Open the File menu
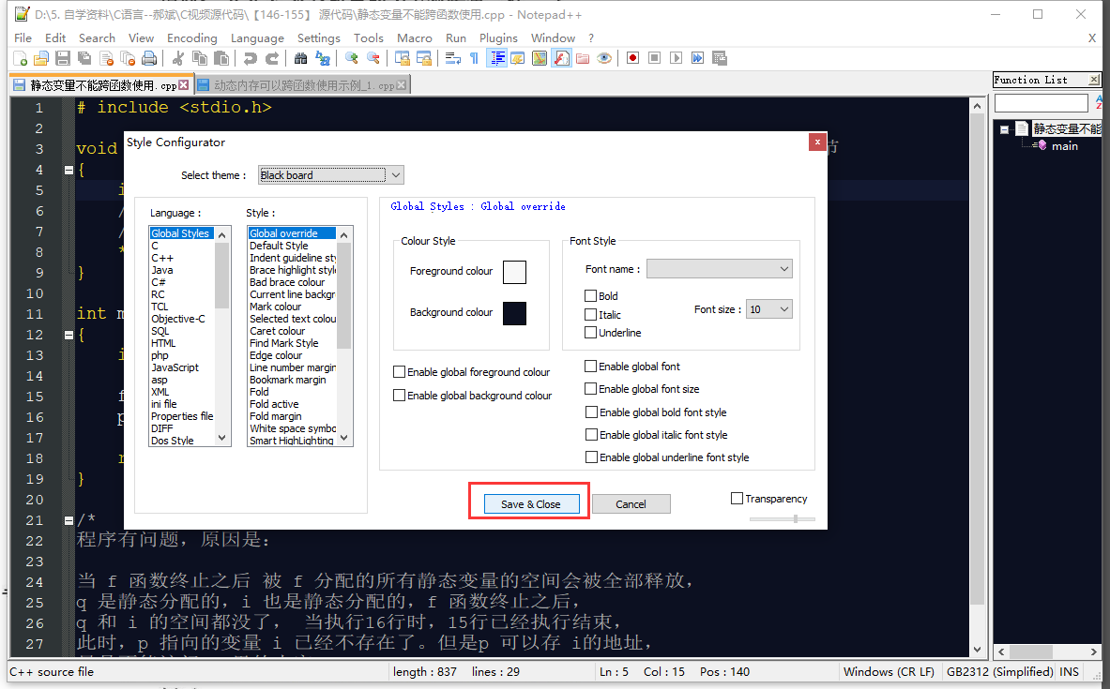 point(23,38)
